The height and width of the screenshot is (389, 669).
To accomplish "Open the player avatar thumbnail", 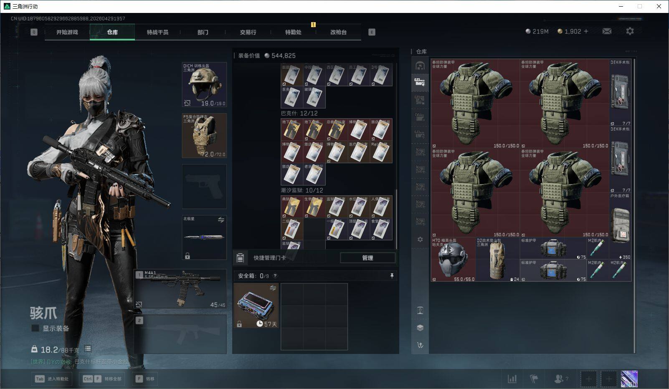I will click(x=629, y=379).
